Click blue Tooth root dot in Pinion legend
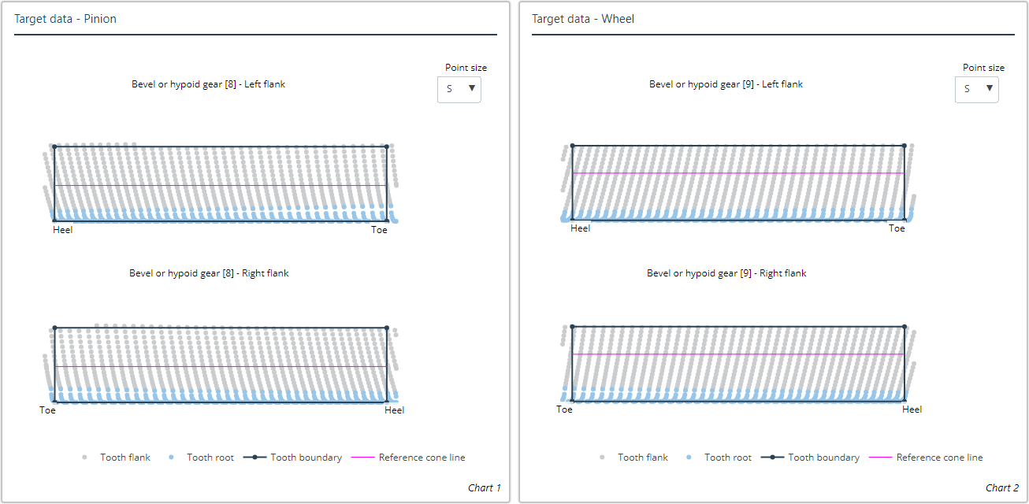Image resolution: width=1029 pixels, height=504 pixels. [x=172, y=458]
